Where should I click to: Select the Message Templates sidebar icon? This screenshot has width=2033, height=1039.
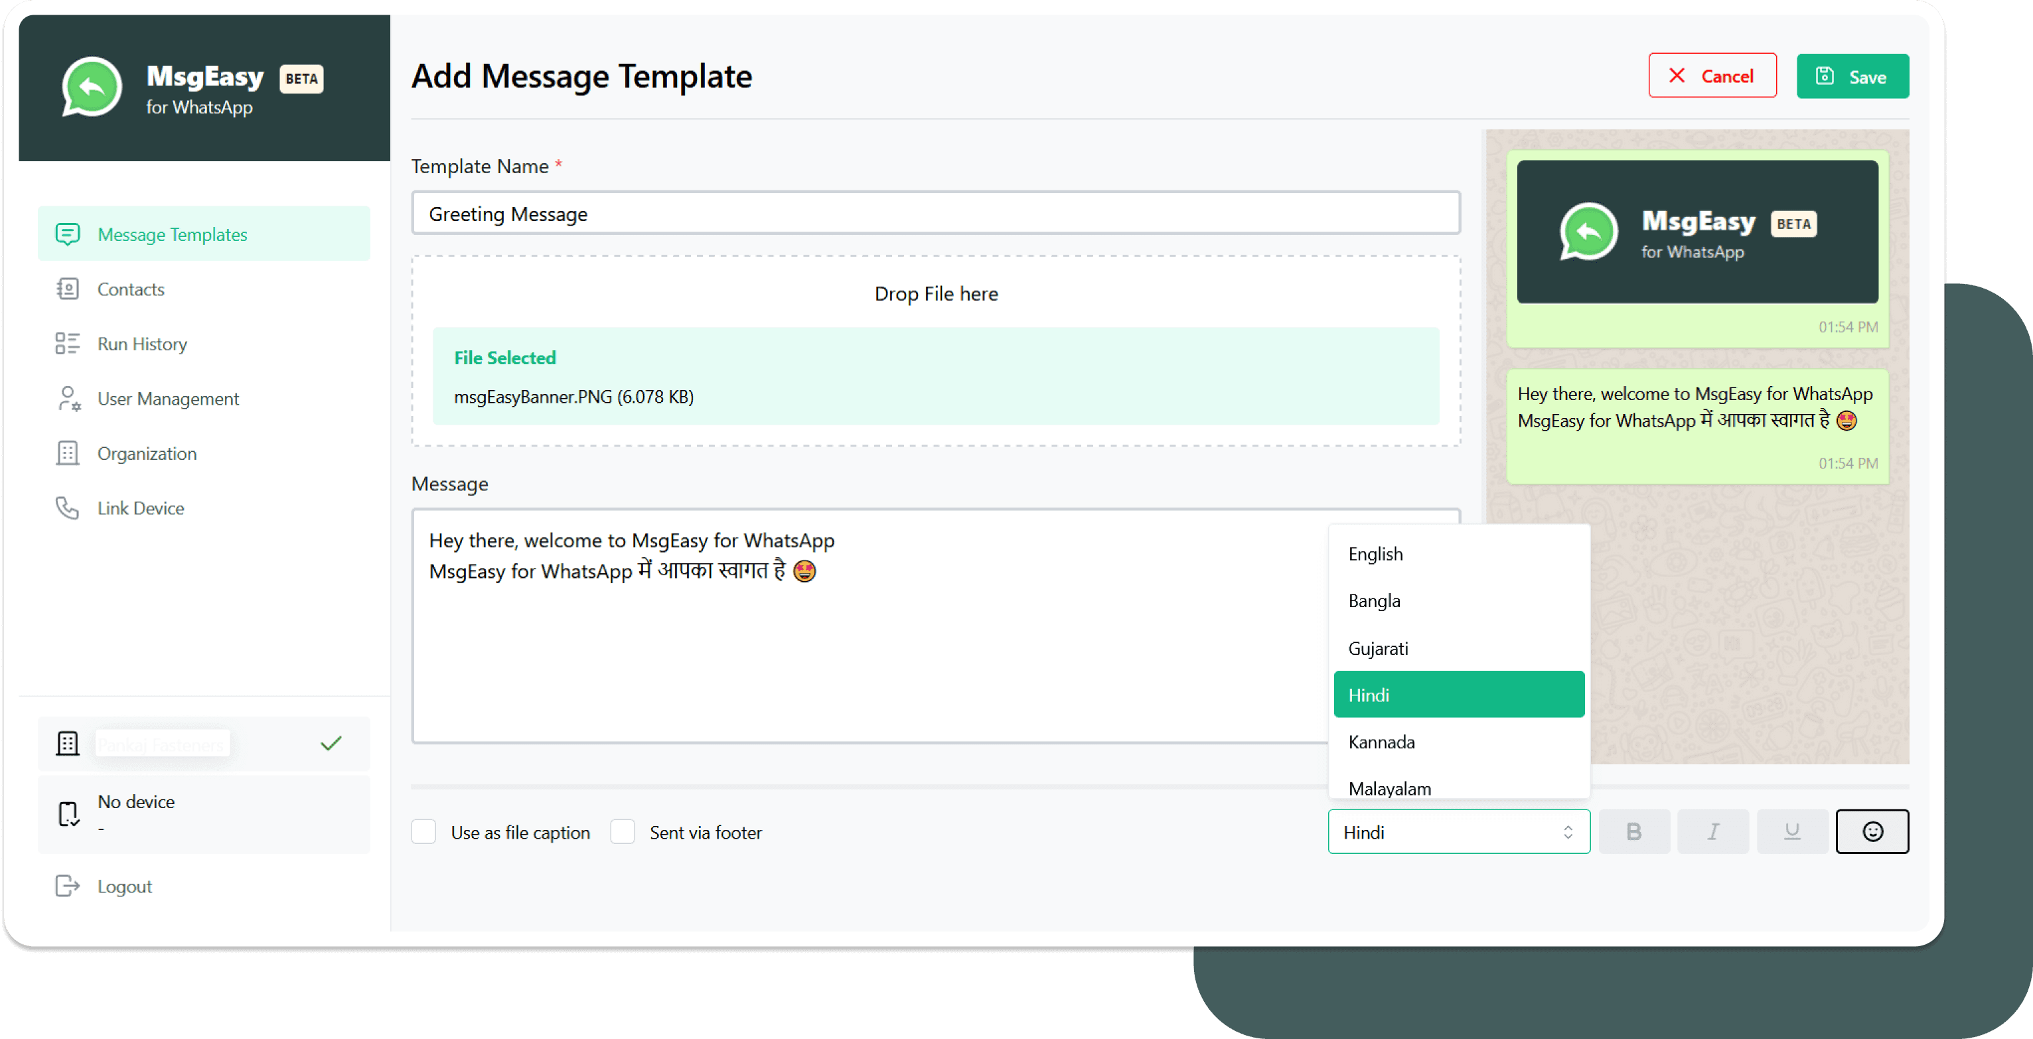pos(66,235)
